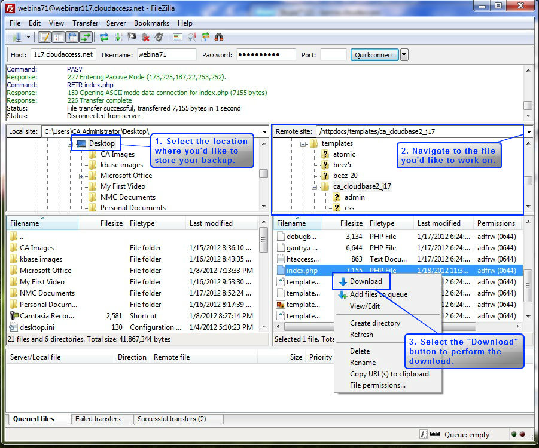The height and width of the screenshot is (448, 539).
Task: Click the Port input field
Action: click(x=333, y=54)
